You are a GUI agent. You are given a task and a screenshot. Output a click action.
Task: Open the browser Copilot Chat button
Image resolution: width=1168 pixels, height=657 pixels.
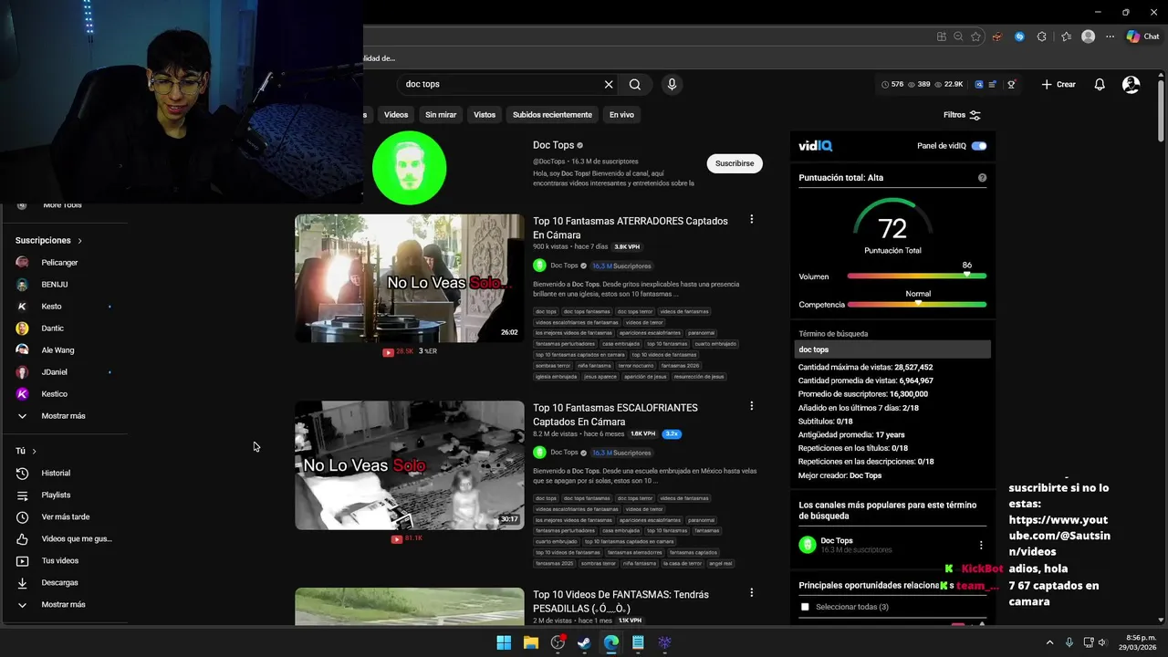coord(1143,36)
